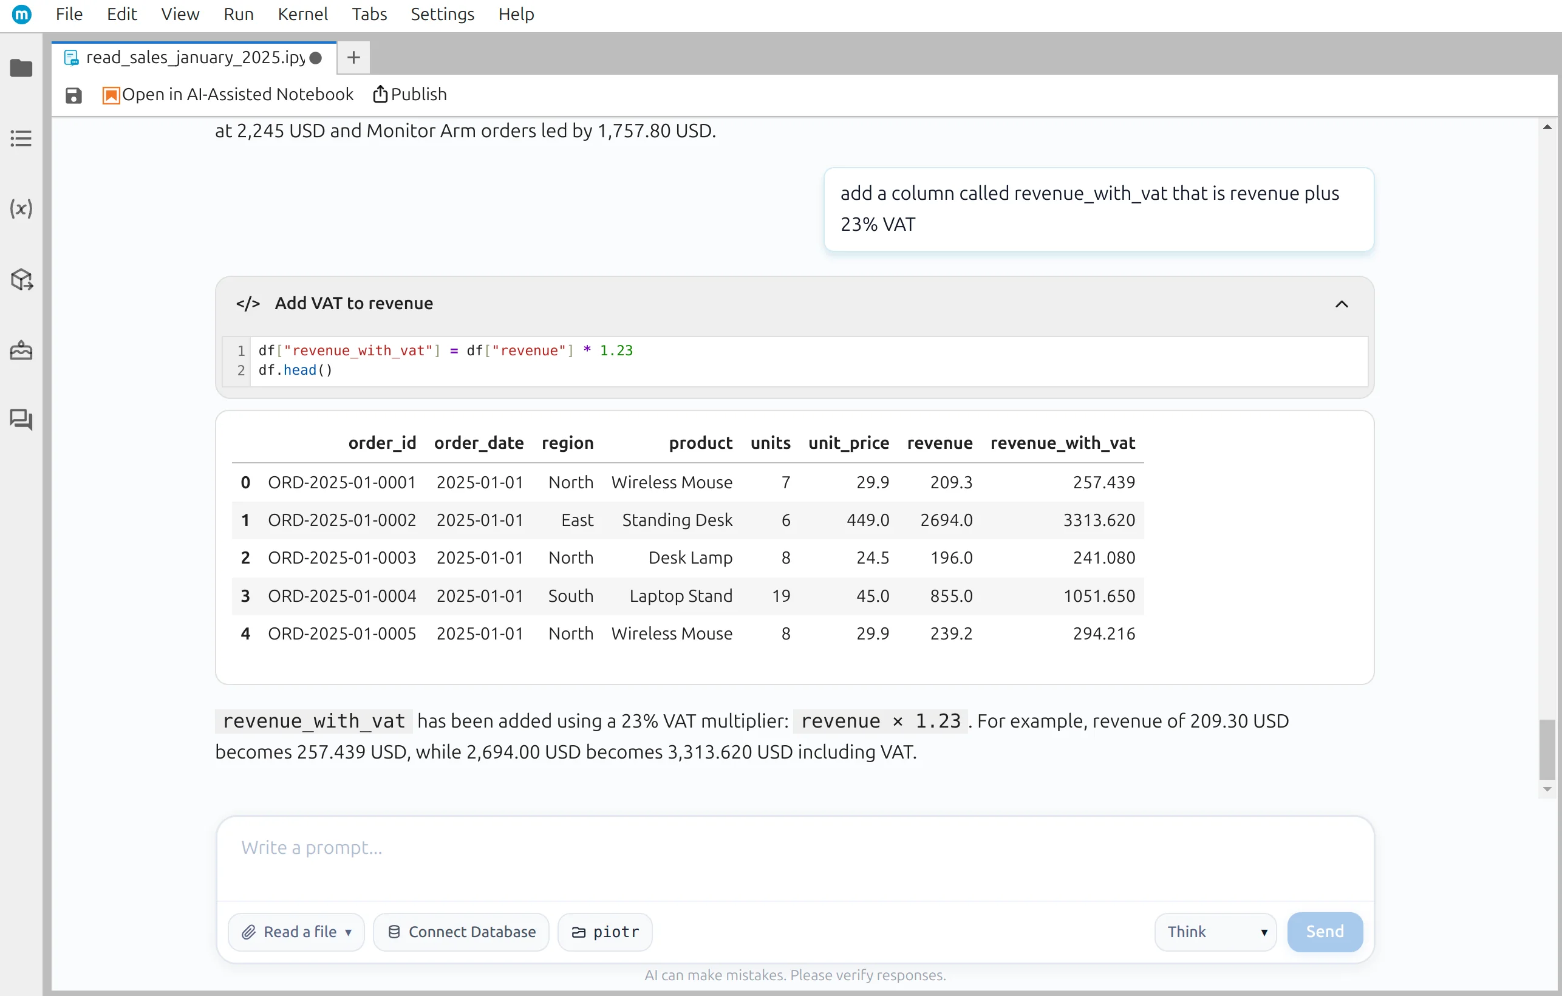1562x996 pixels.
Task: Collapse the Add VAT to revenue code block
Action: 1342,304
